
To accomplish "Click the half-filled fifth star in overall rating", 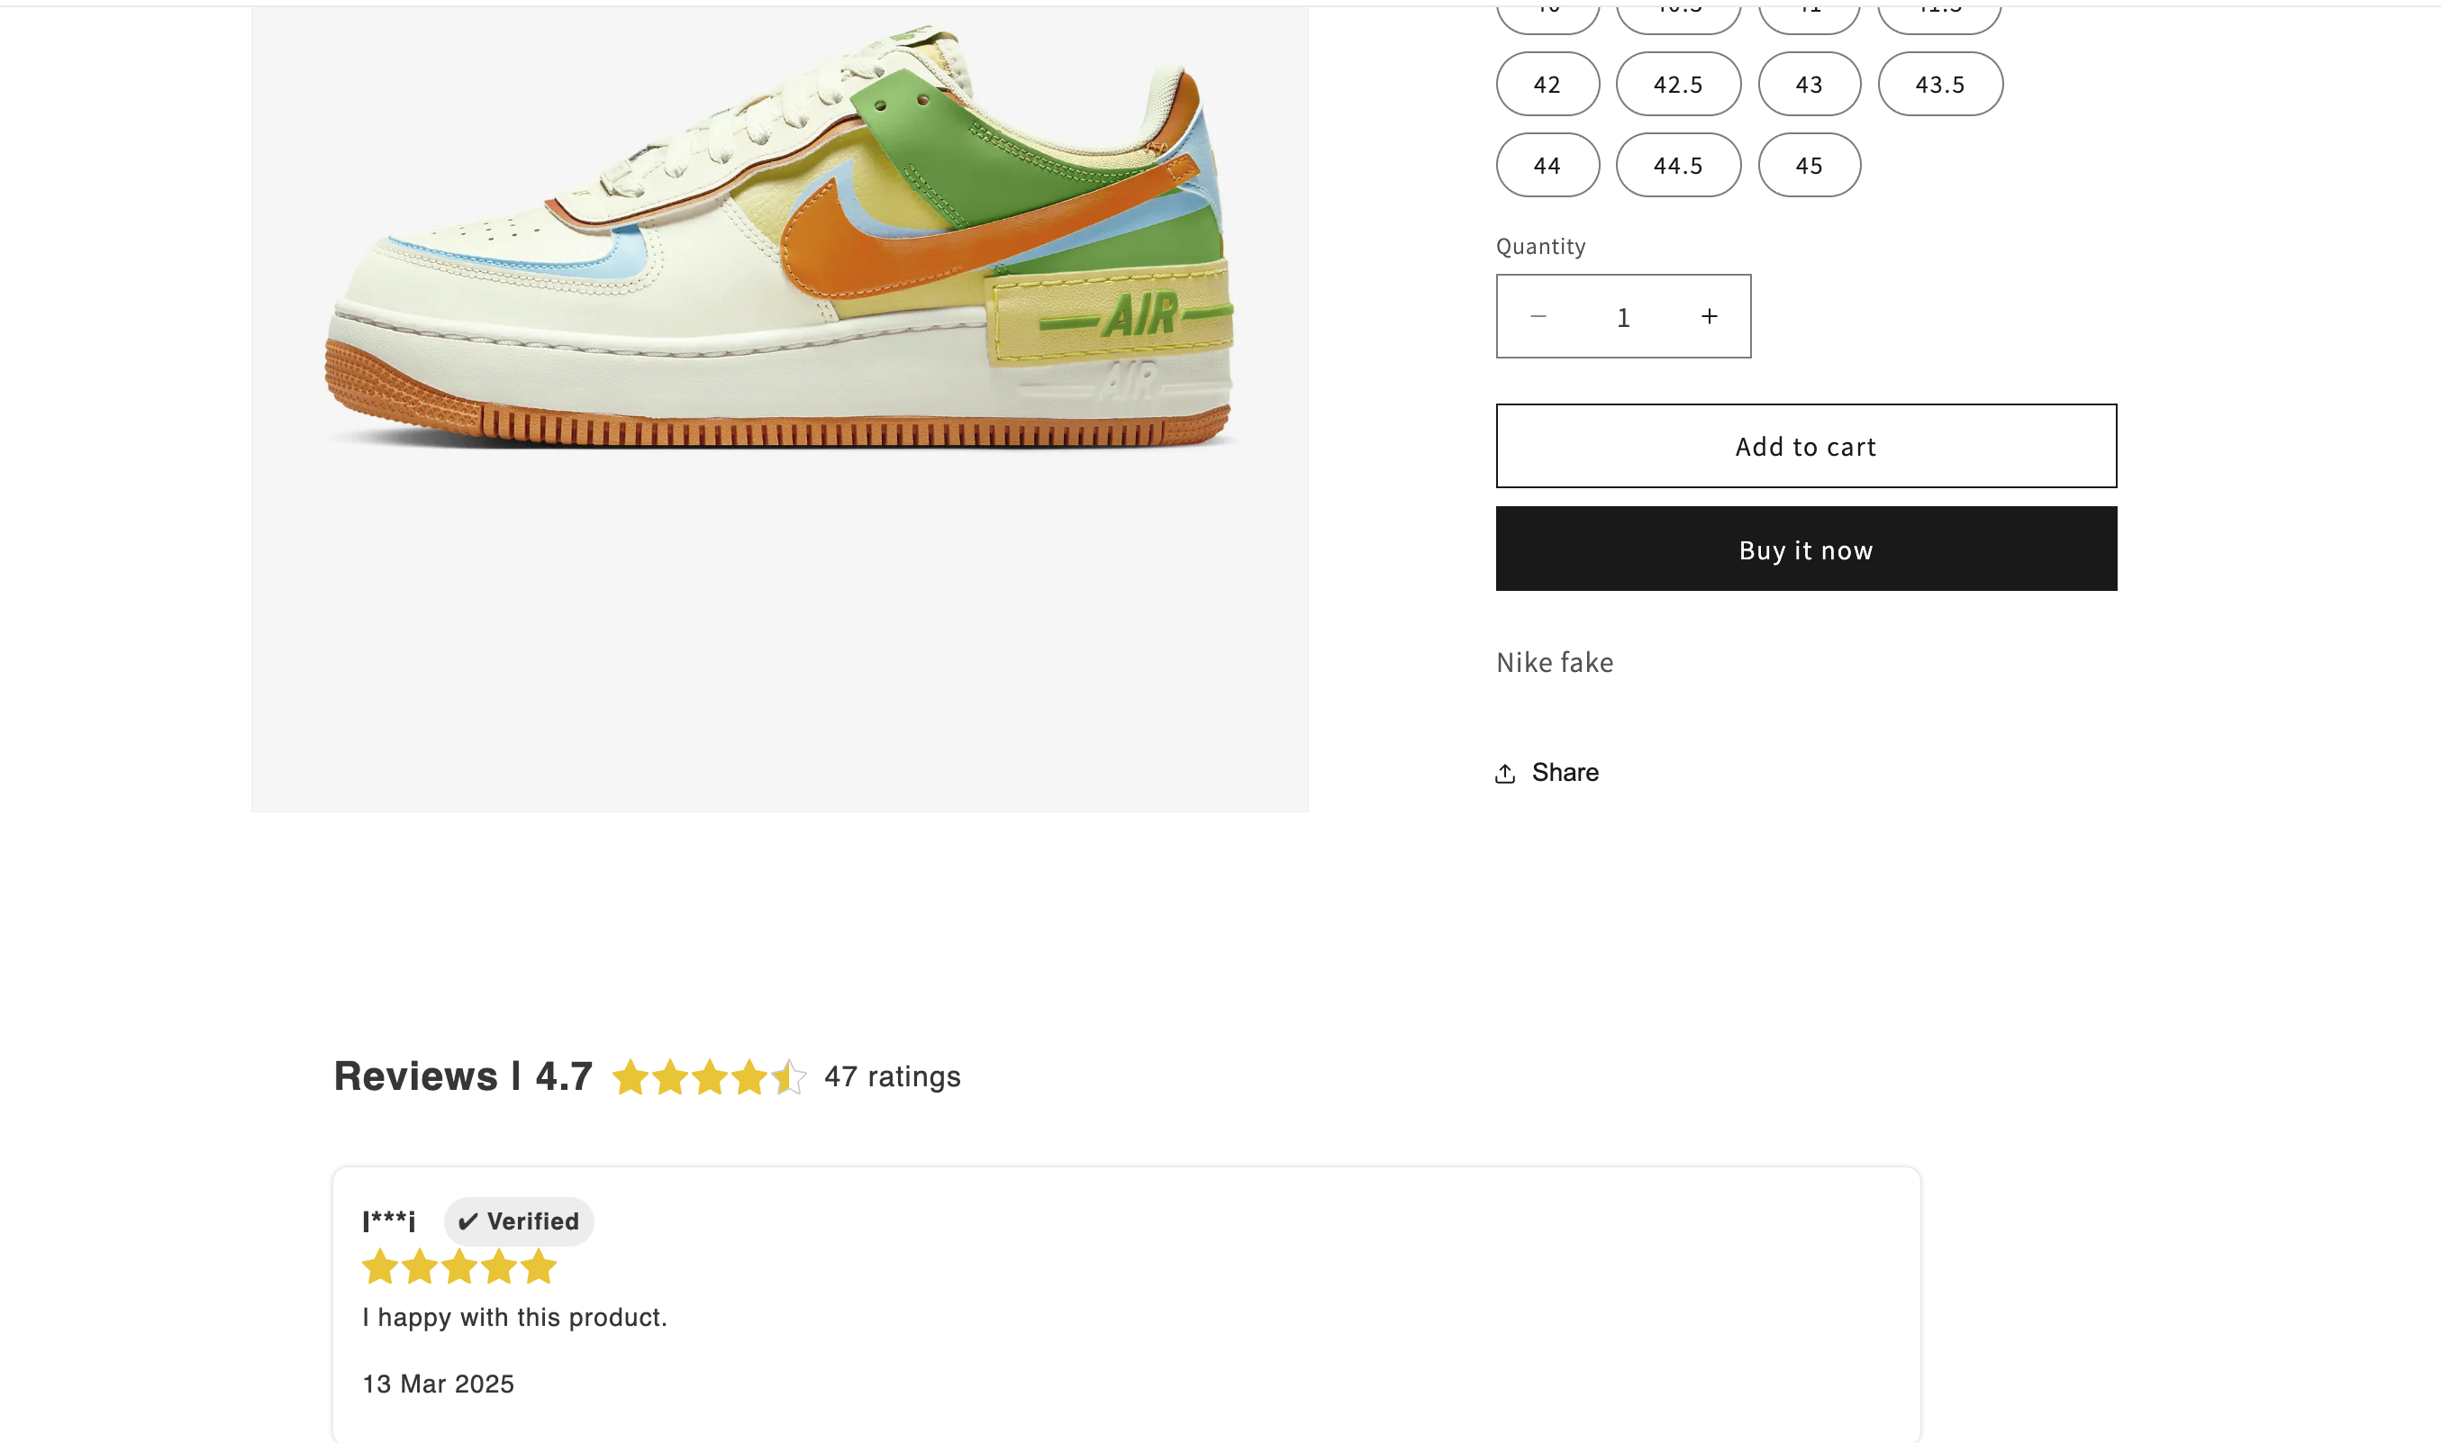I will pyautogui.click(x=789, y=1076).
